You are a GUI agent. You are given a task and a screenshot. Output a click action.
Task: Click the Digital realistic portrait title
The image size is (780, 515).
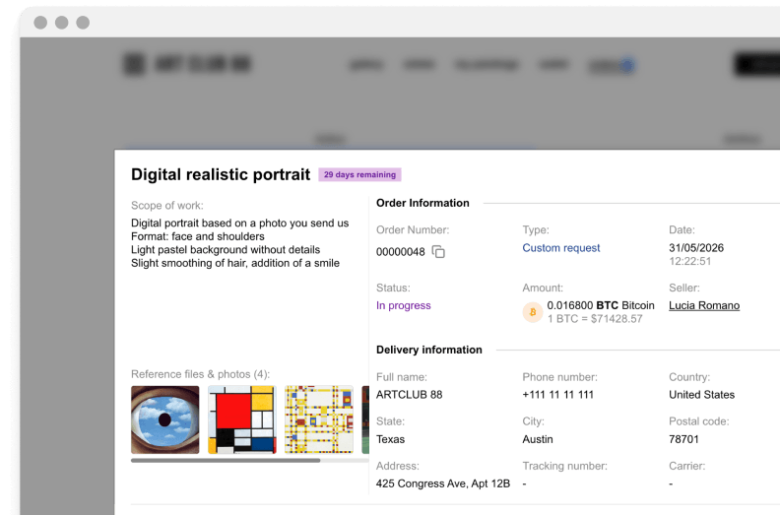pos(221,174)
